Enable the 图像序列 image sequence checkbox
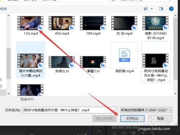 (18, 100)
